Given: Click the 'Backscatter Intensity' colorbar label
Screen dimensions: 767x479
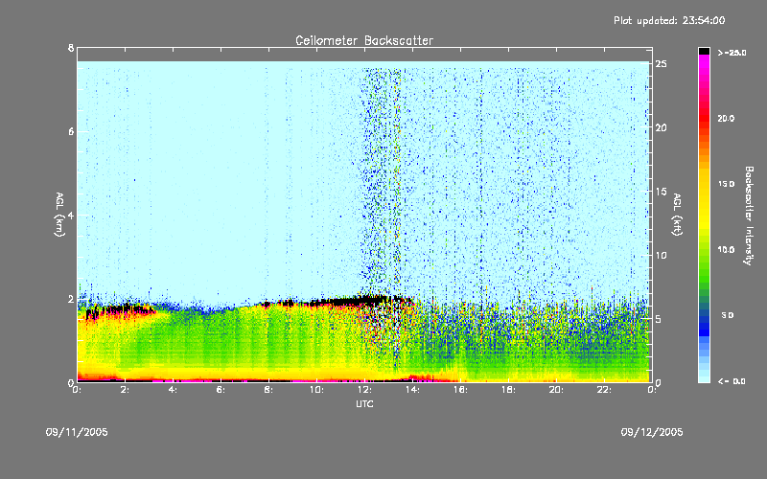Looking at the screenshot, I should (749, 216).
